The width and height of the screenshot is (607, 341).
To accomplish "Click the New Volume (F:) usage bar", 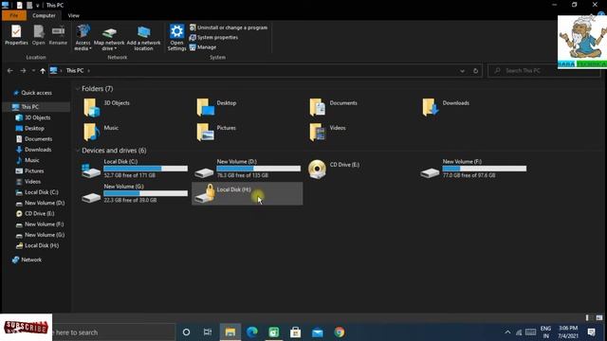I will 485,169.
